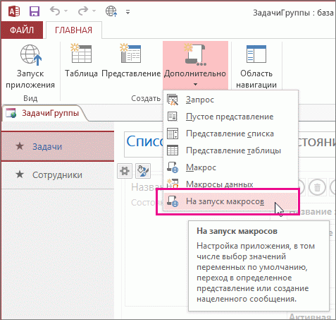The height and width of the screenshot is (320, 336).
Task: Open Макросы данных menu entry
Action: pyautogui.click(x=230, y=184)
